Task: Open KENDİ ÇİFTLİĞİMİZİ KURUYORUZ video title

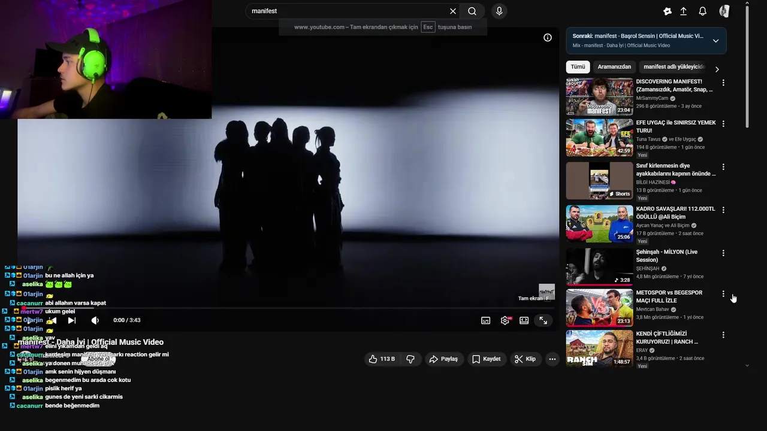Action: pyautogui.click(x=667, y=338)
